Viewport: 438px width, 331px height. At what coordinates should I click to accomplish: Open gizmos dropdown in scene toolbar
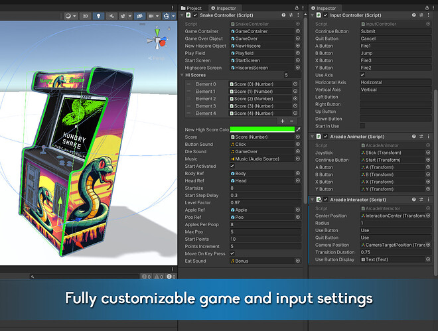tap(173, 16)
